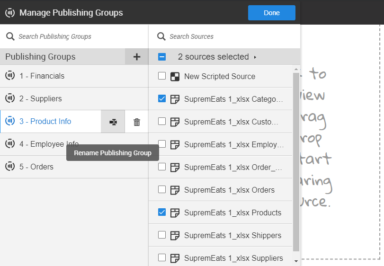Click the sources list scroll down arrow
The width and height of the screenshot is (384, 266).
296,260
